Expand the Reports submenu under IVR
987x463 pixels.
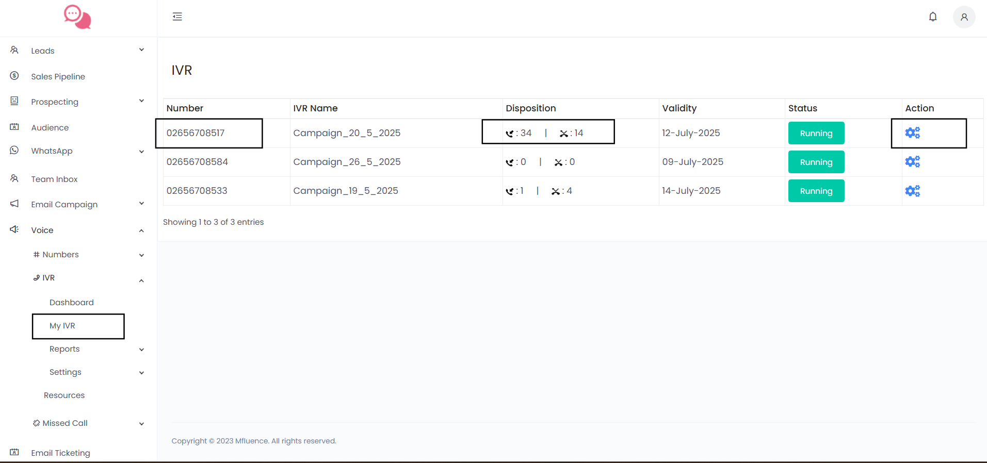pos(141,350)
